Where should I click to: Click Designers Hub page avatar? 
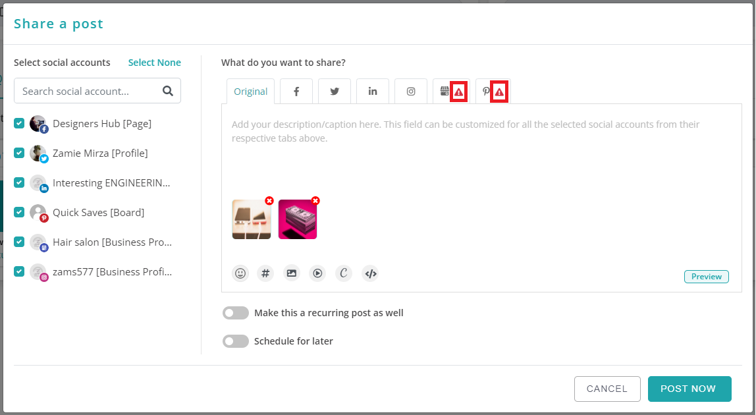[x=38, y=124]
